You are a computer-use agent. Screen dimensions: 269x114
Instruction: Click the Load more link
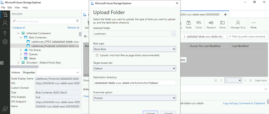pyautogui.click(x=261, y=80)
